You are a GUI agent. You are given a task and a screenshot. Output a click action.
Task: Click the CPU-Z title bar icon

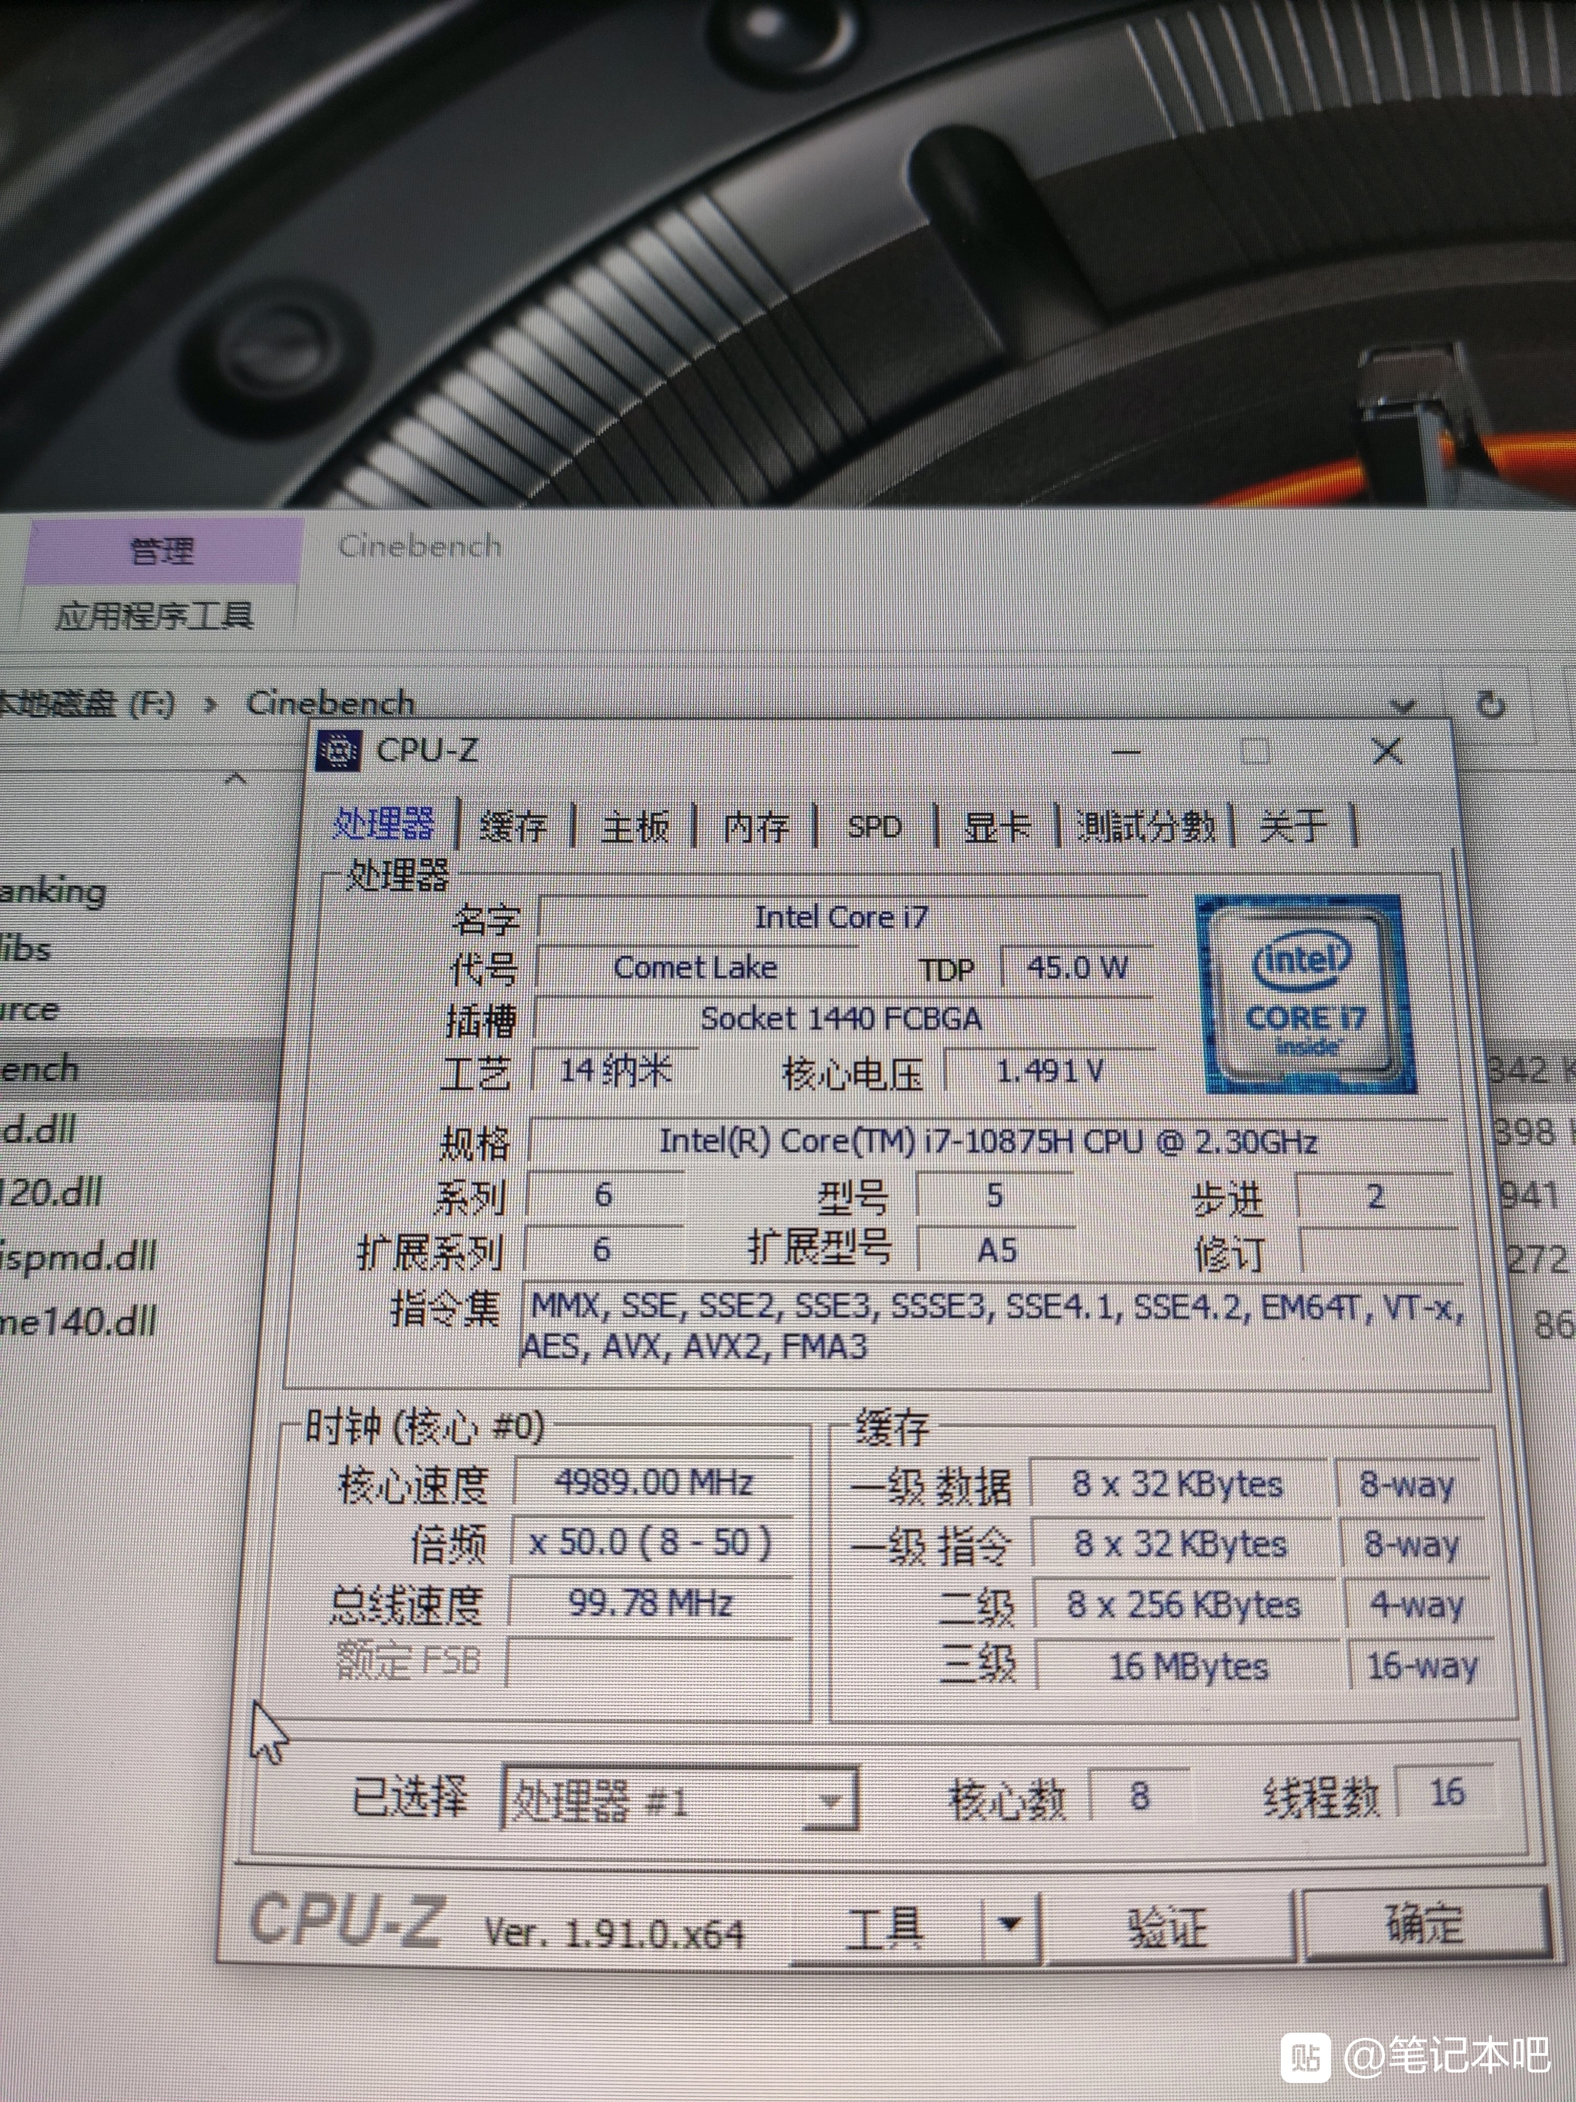[x=338, y=751]
